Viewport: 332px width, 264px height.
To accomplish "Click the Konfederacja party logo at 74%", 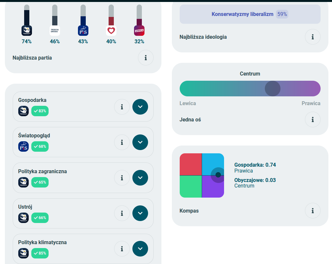I will point(27,31).
